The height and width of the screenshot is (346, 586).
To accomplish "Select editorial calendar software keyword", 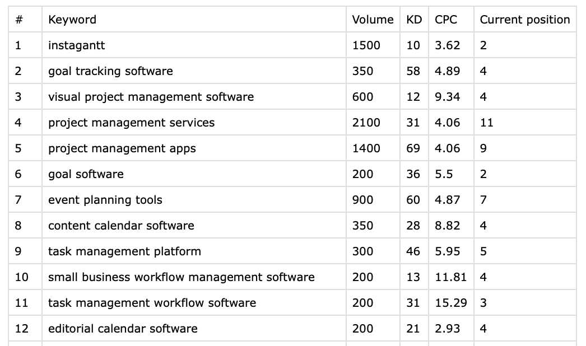I will coord(123,329).
